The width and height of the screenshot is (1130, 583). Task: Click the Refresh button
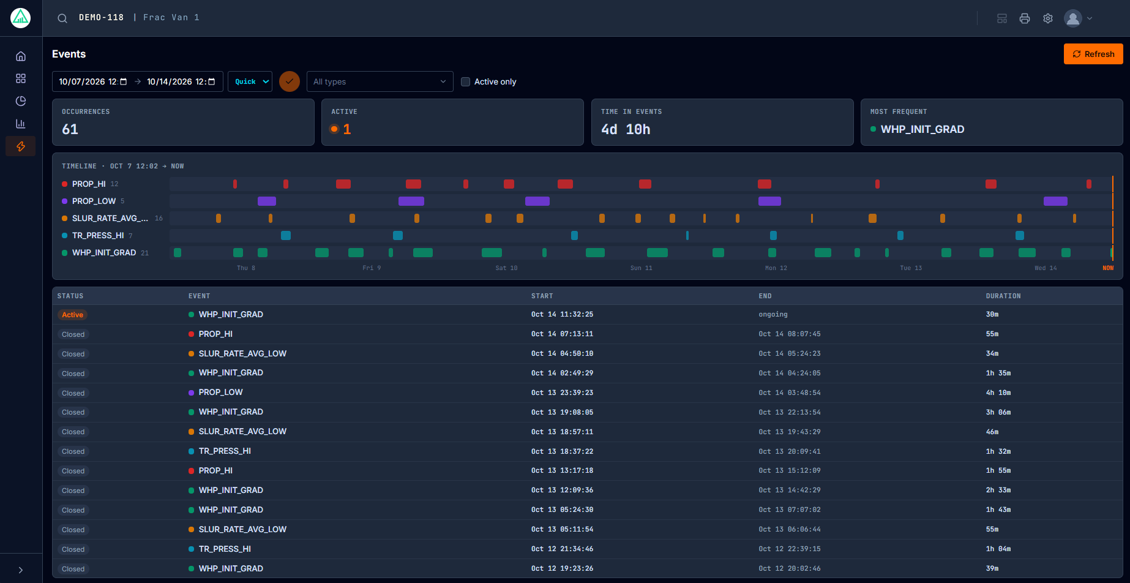tap(1093, 54)
